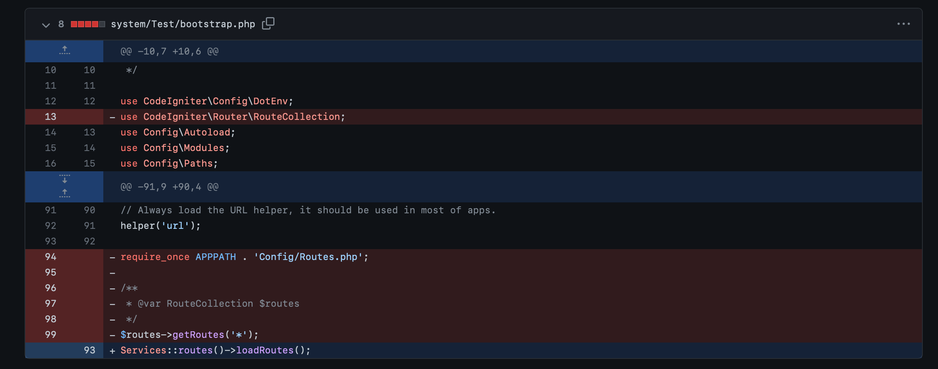Click the hunk header @@ -10,7 +10,6 @@

(169, 51)
